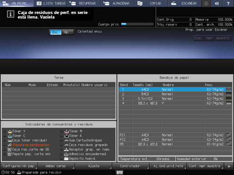Open the Conf.impr.muestra menu button
The width and height of the screenshot is (234, 175).
[x=205, y=166]
